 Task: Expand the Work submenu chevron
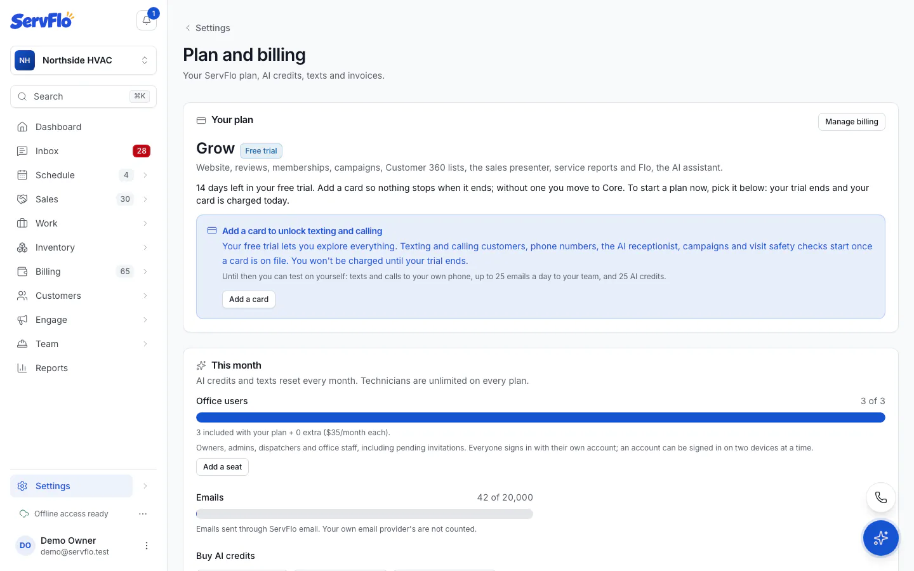click(x=145, y=223)
